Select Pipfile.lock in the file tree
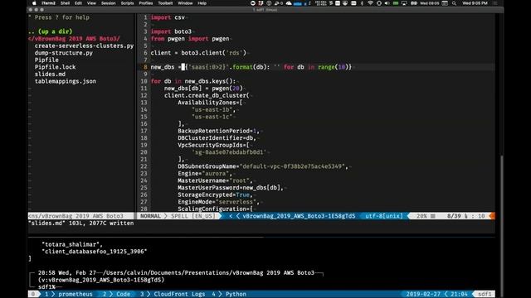 56,67
